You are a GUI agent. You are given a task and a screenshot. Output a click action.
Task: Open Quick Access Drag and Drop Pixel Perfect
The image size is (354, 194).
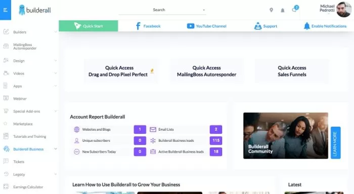click(x=121, y=71)
